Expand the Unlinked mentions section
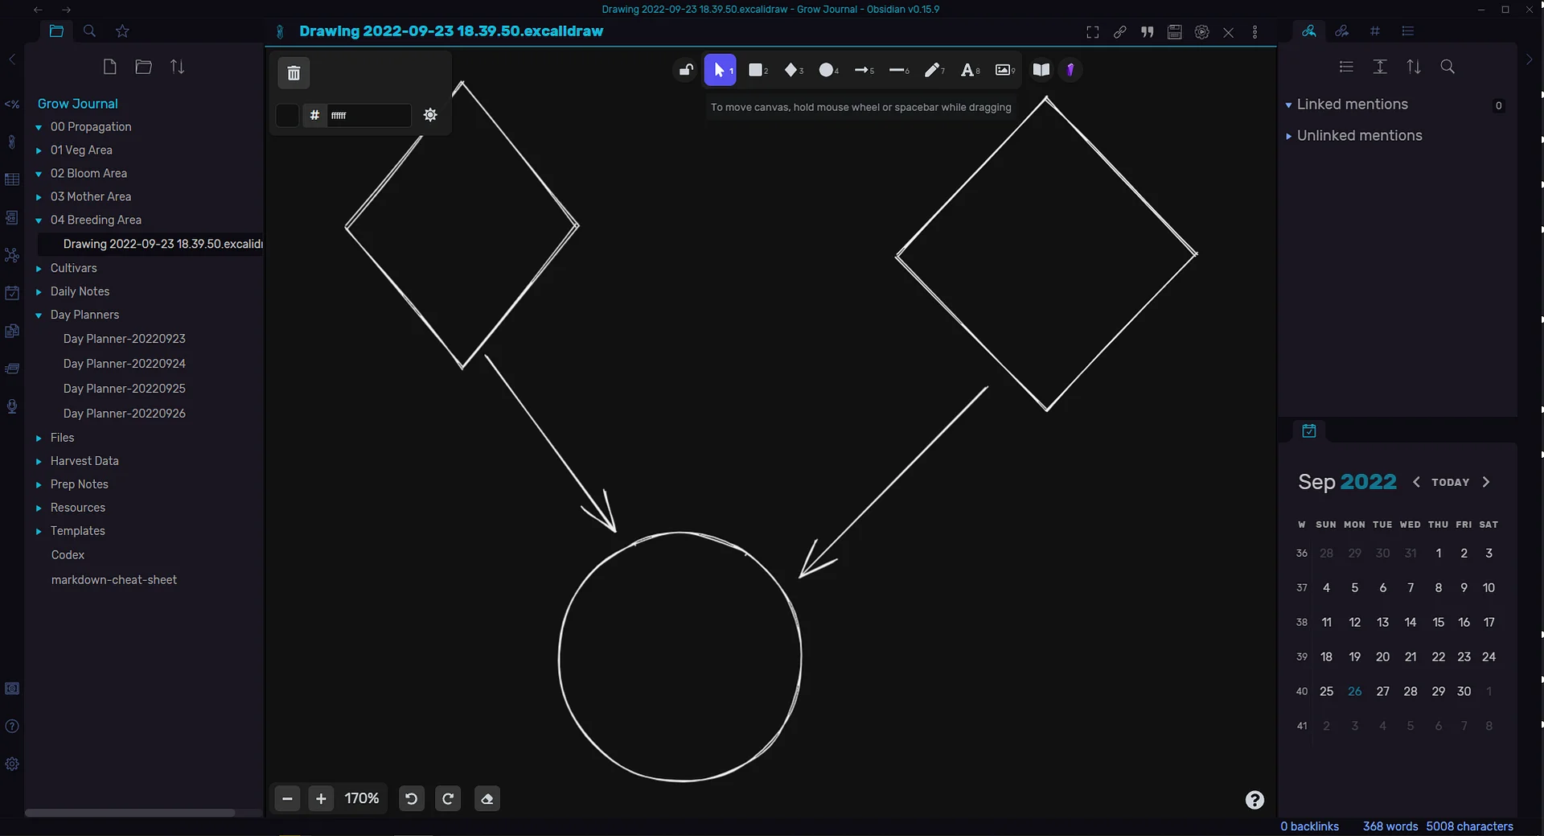1544x836 pixels. [1288, 136]
